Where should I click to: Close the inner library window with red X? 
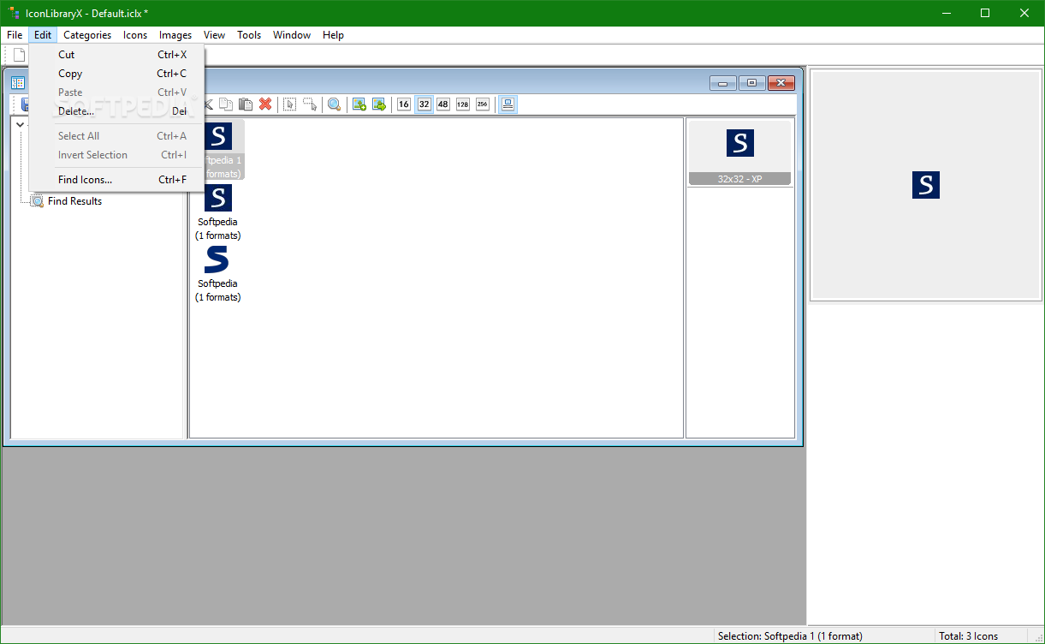click(781, 83)
